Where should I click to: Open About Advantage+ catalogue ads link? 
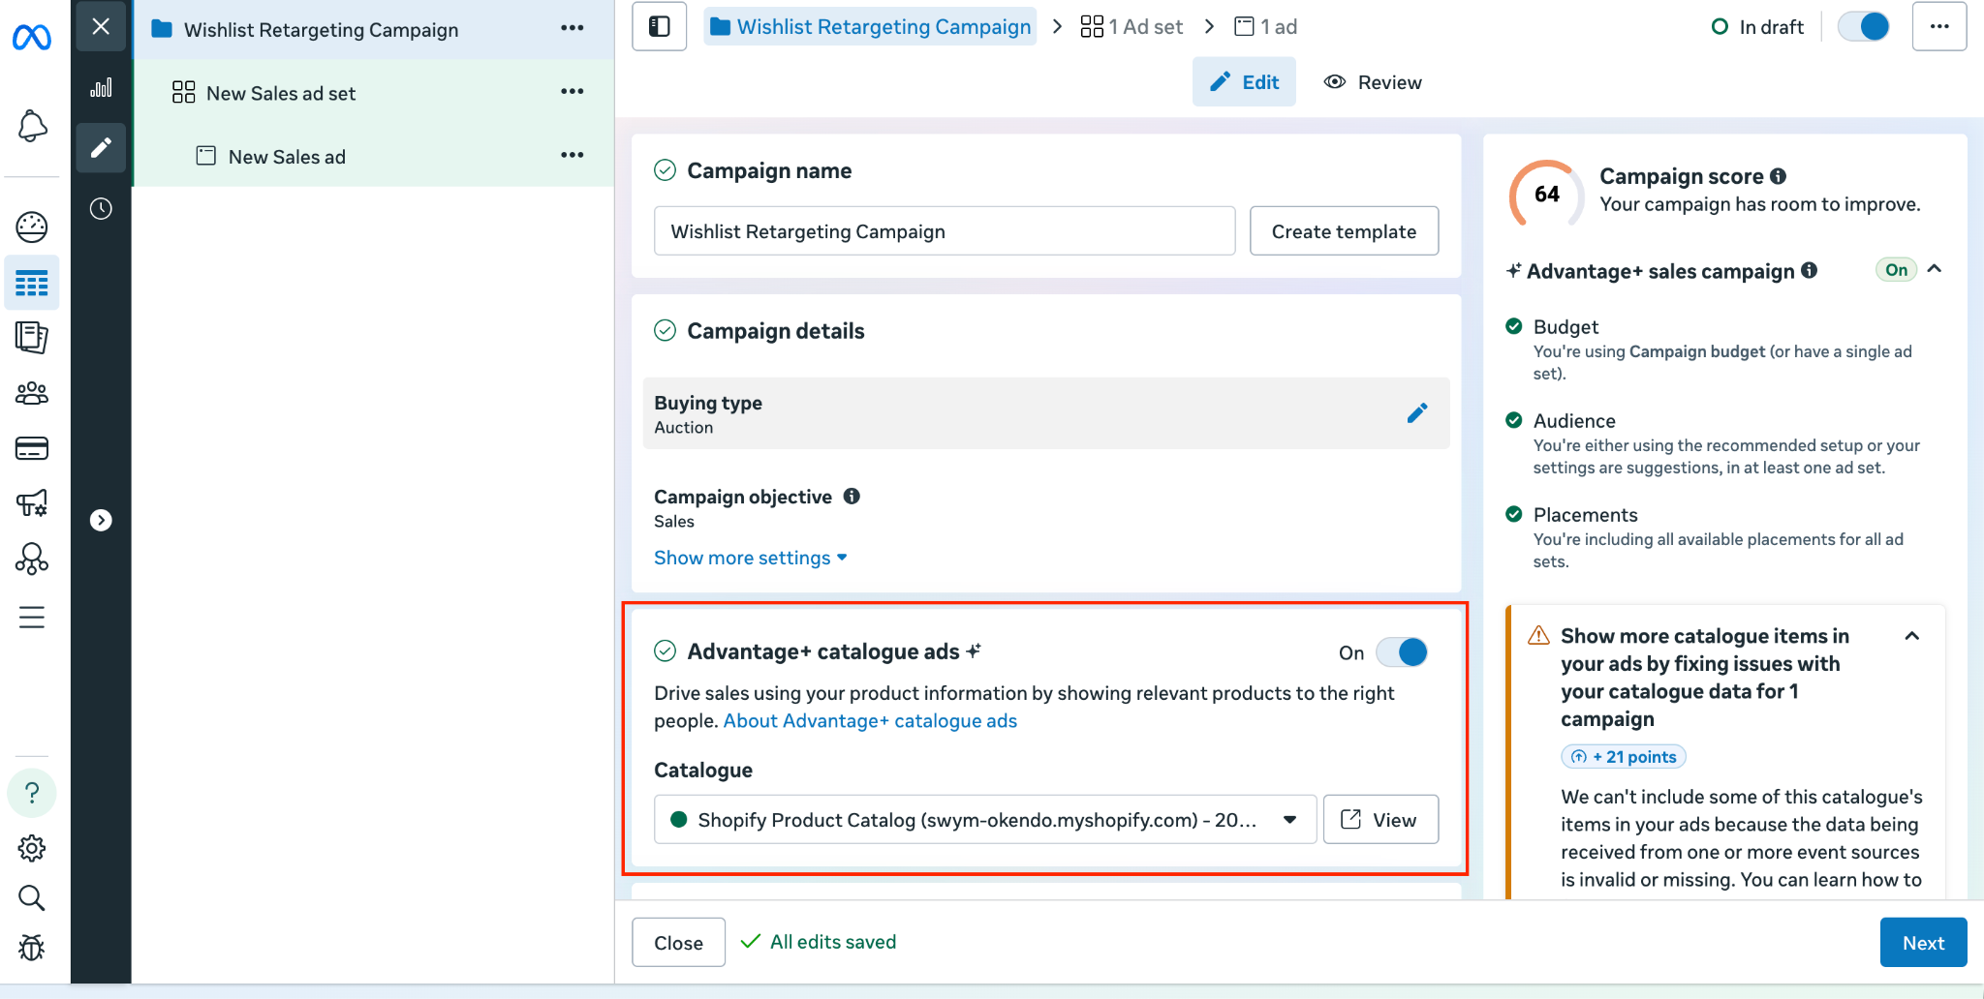pyautogui.click(x=870, y=721)
